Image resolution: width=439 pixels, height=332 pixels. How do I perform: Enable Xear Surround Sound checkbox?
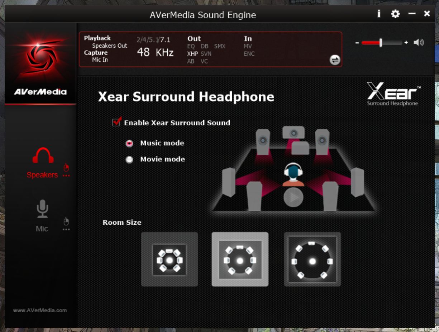click(x=116, y=122)
